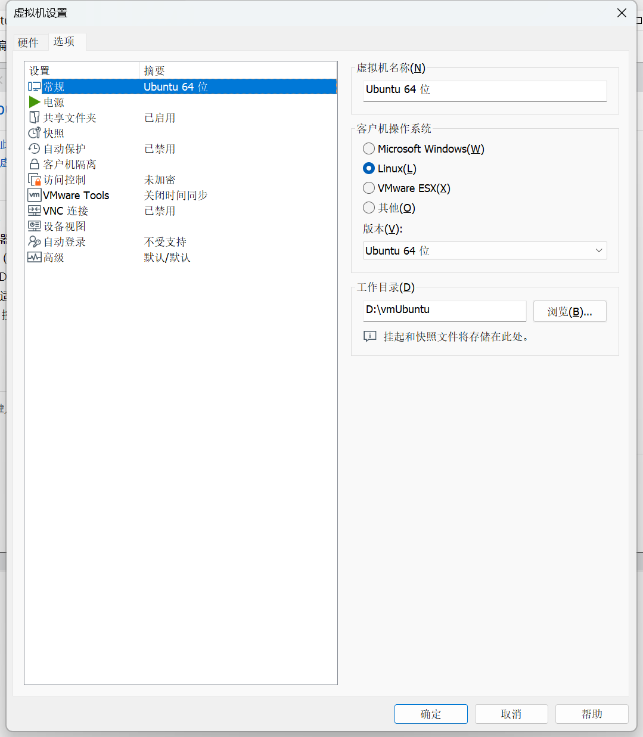
Task: Open the 版本 Ubuntu 64 位 dropdown
Action: (485, 251)
